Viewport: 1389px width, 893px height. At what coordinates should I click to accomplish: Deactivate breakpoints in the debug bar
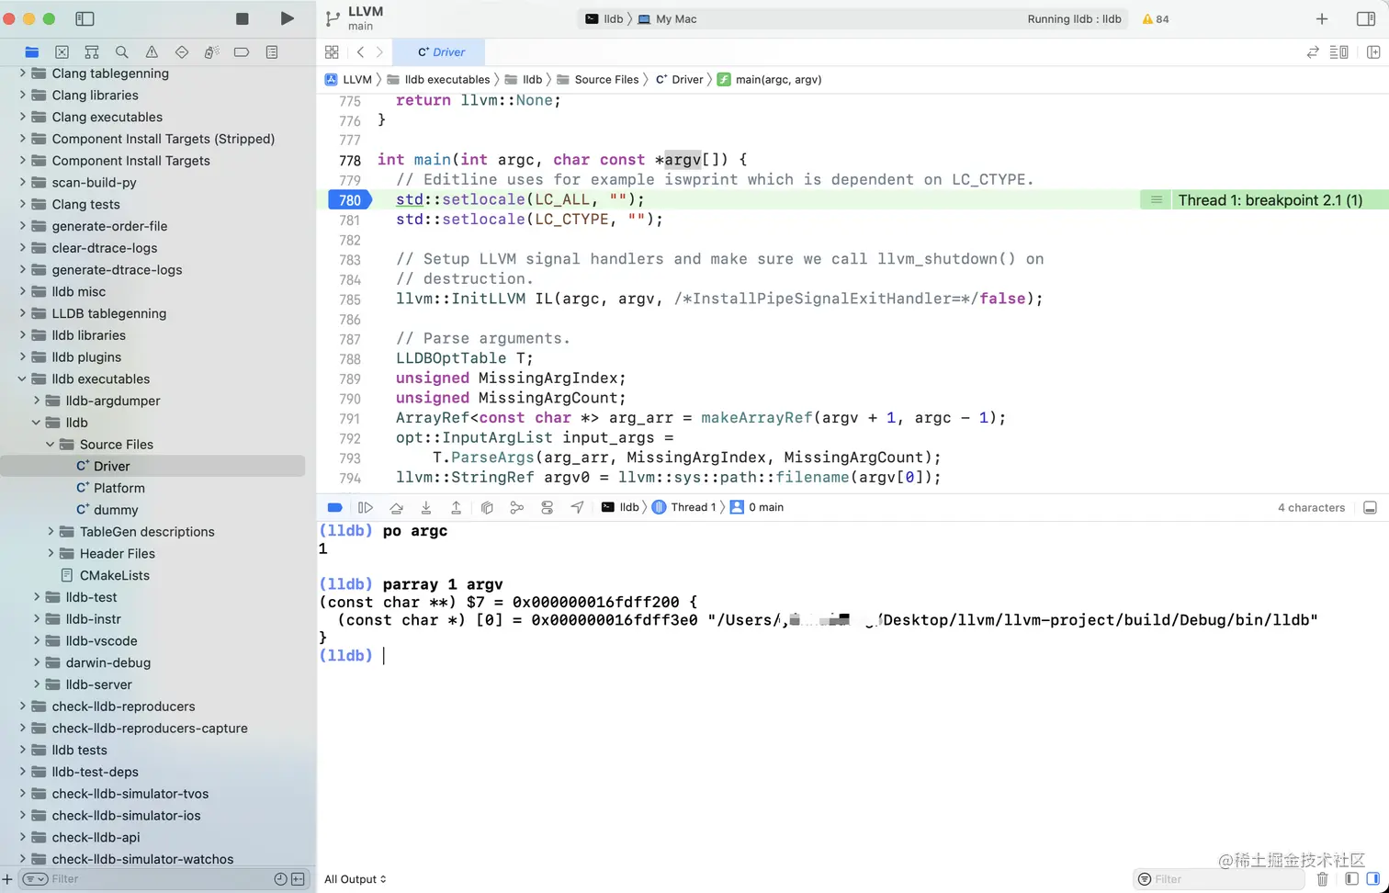click(x=335, y=507)
